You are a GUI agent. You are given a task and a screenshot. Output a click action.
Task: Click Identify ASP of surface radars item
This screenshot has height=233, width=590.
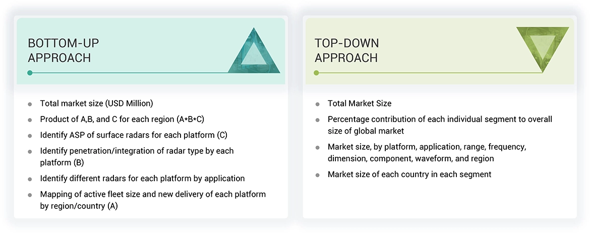[x=130, y=135]
